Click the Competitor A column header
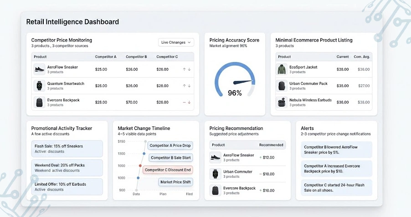The image size is (411, 217). tap(106, 57)
